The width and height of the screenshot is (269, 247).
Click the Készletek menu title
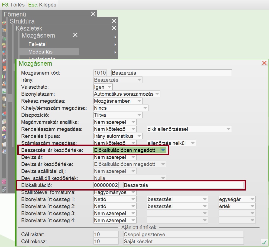(29, 28)
